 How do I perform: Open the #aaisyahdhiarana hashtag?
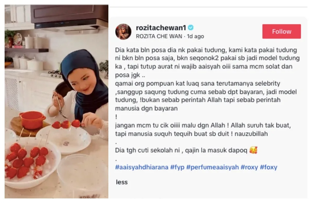142,167
